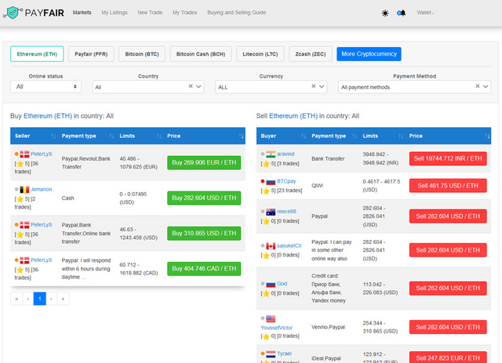The width and height of the screenshot is (502, 363).
Task: Go to last page with » button
Action: pos(63,299)
